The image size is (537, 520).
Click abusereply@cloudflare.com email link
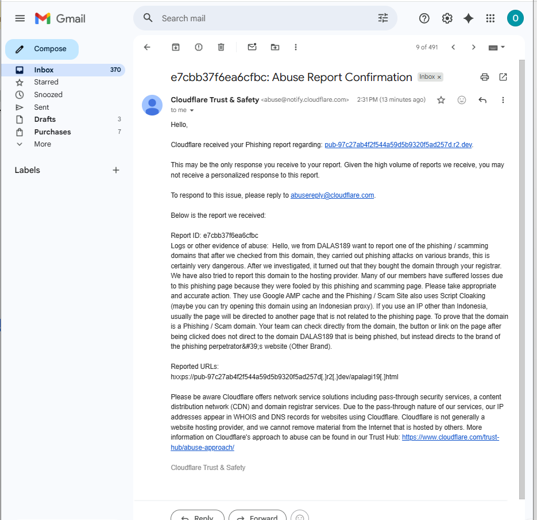tap(332, 195)
